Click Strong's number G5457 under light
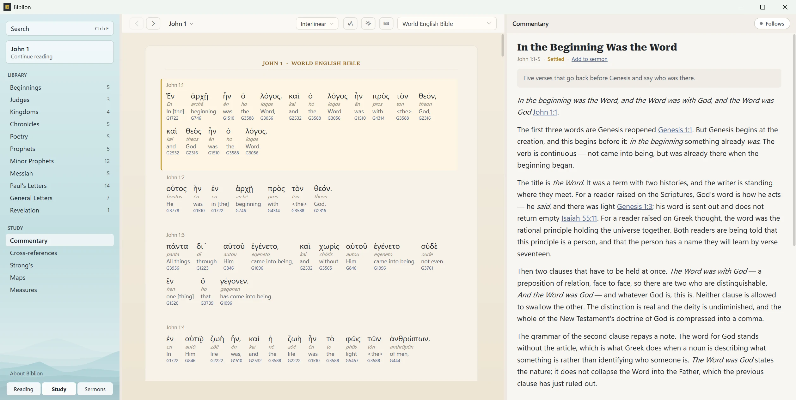This screenshot has height=400, width=796. [352, 361]
